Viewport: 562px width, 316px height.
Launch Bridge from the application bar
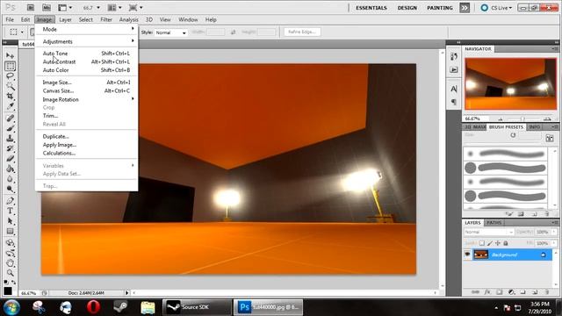(31, 7)
